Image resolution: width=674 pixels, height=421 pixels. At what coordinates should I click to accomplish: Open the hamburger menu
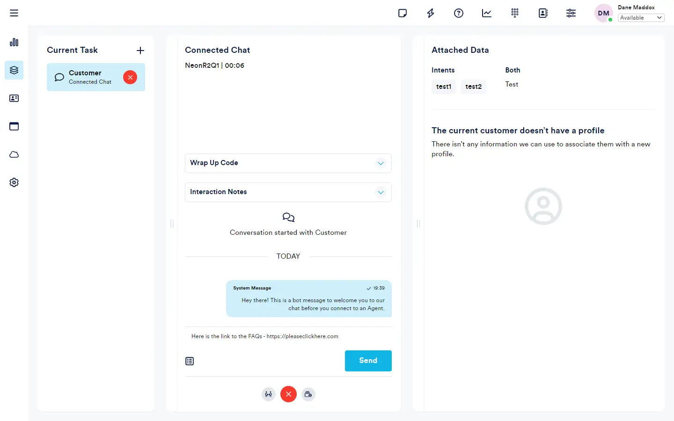[14, 13]
